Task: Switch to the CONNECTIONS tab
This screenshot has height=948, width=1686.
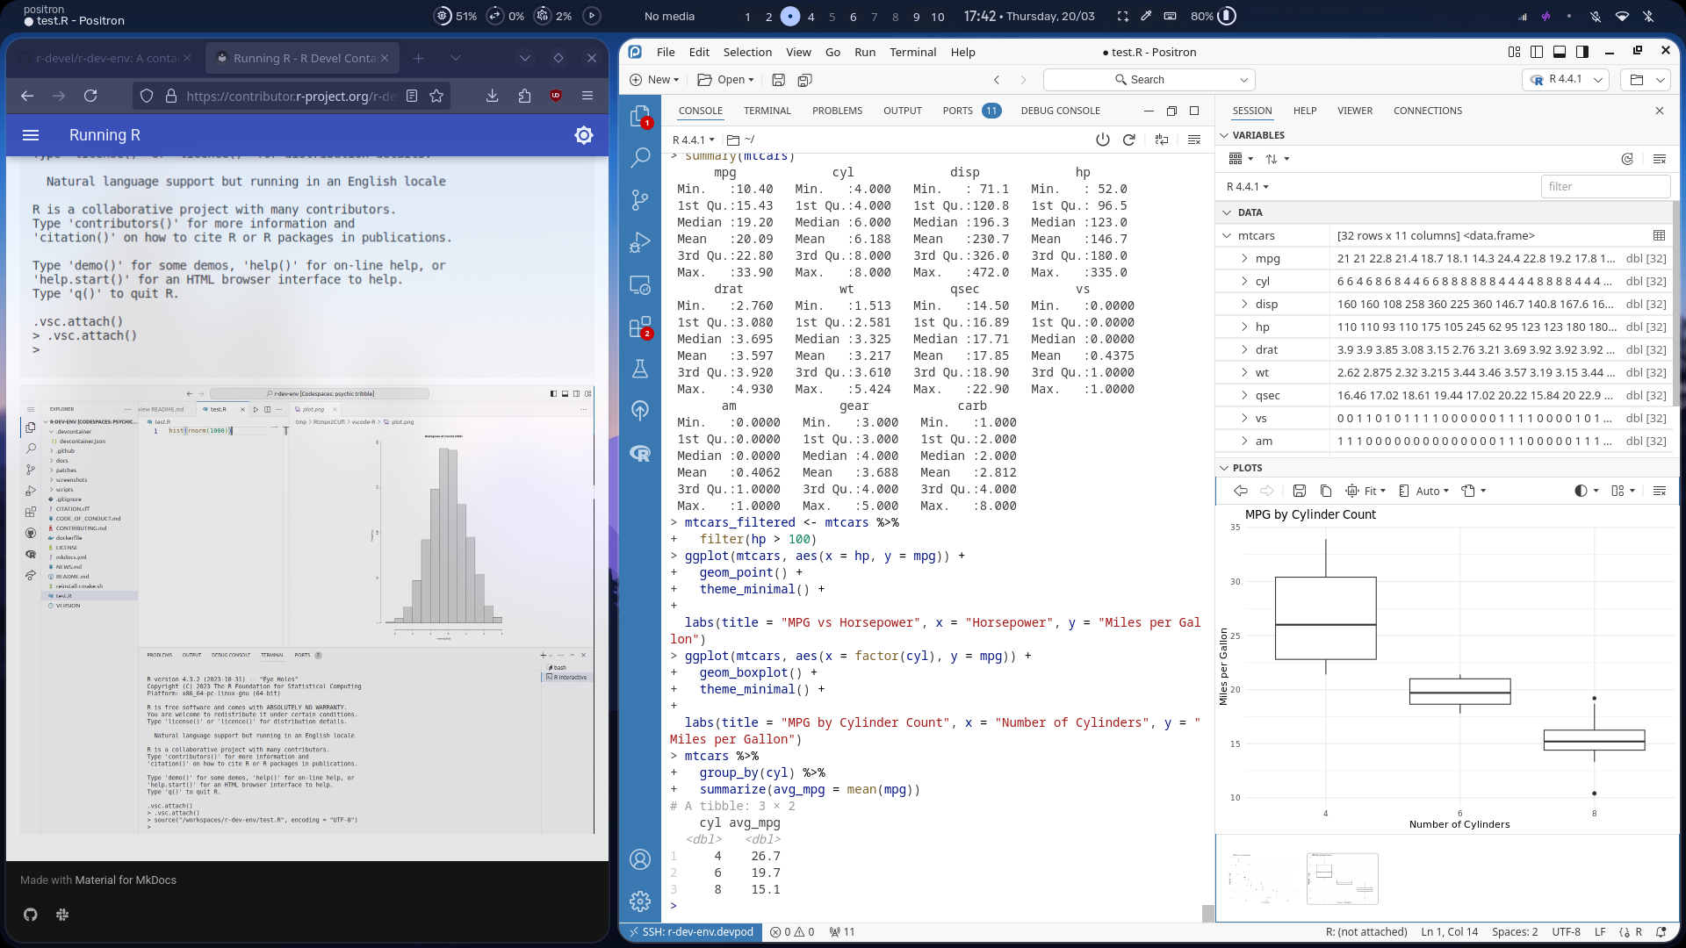Action: click(x=1428, y=111)
